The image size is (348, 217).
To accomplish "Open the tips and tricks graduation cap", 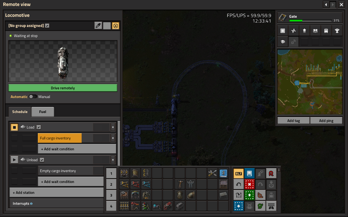I will pos(283,42).
